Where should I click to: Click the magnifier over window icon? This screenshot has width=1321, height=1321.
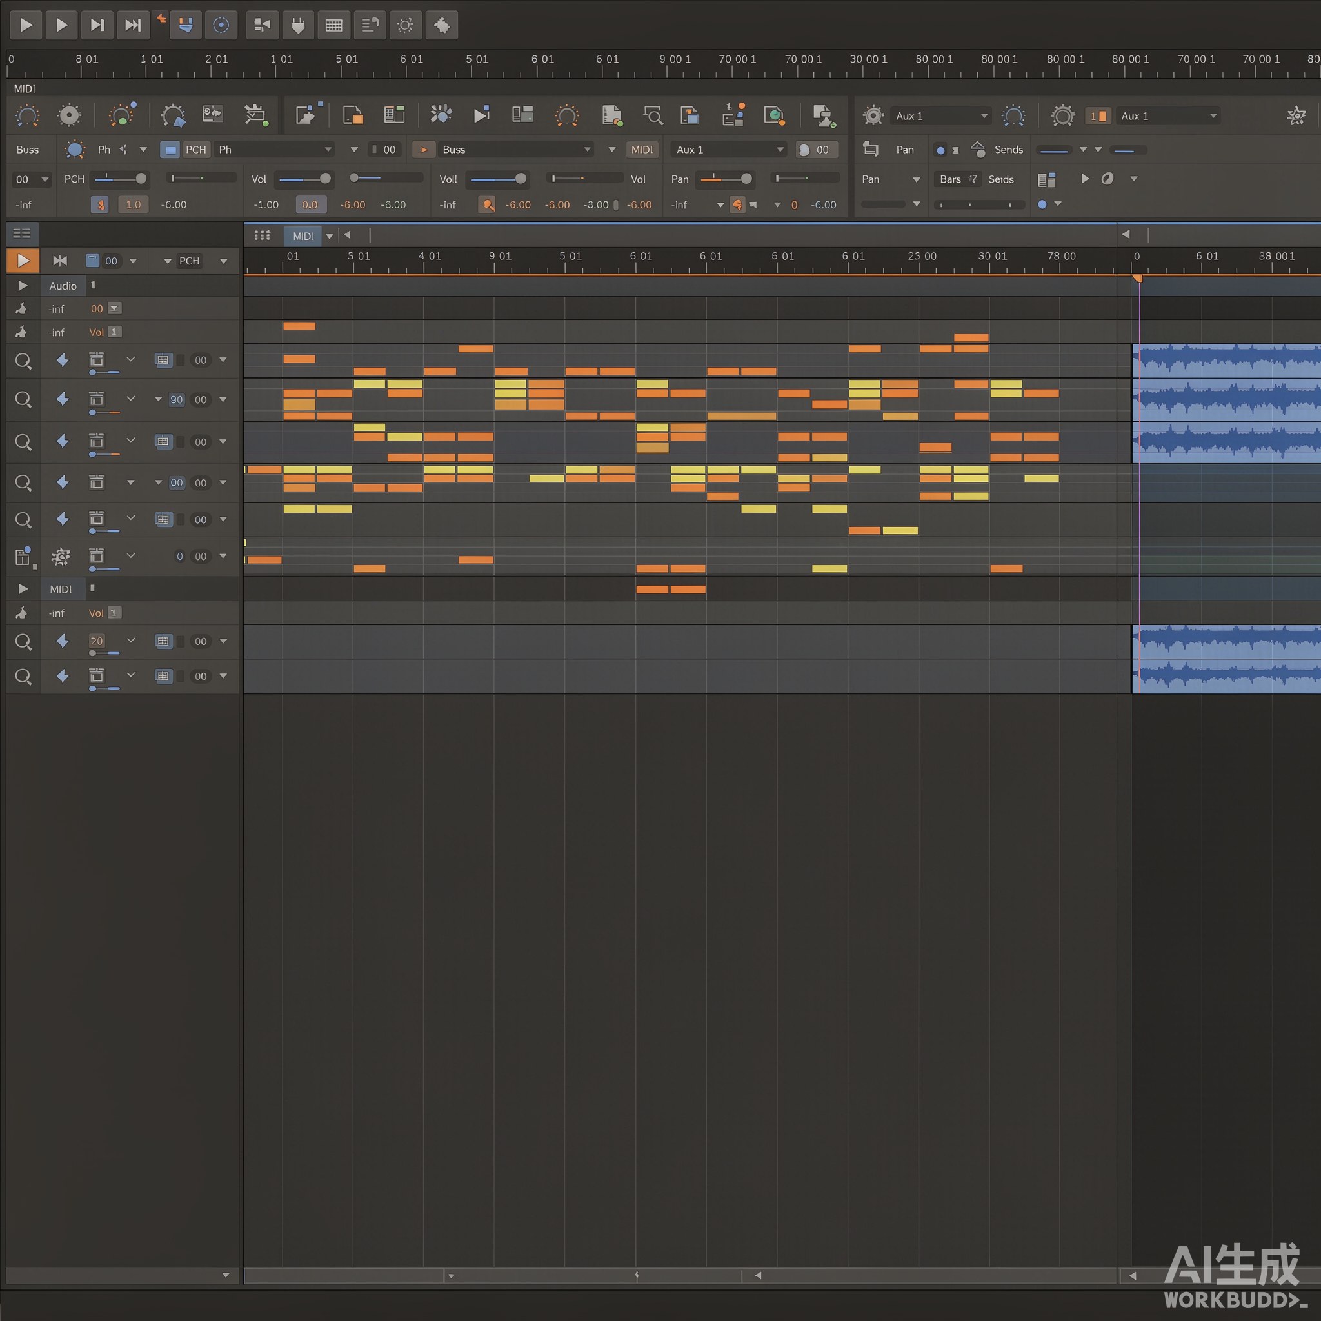coord(653,115)
